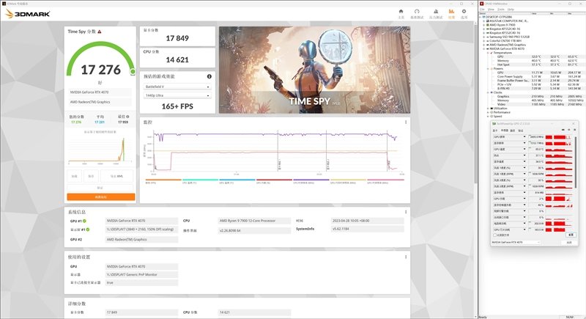Click the green score gauge endpoint marker

click(x=133, y=71)
